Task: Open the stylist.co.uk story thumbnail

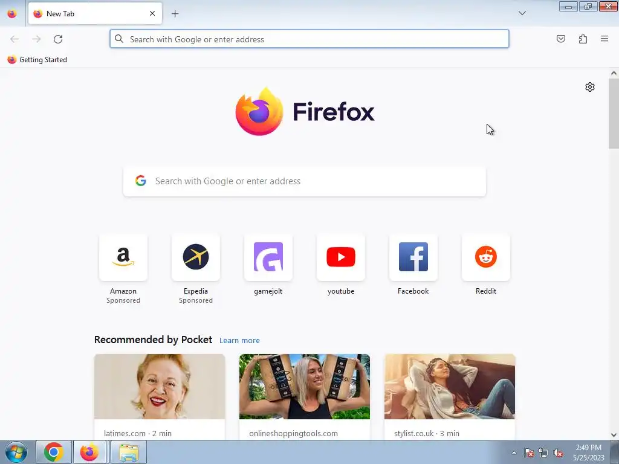Action: click(x=450, y=387)
